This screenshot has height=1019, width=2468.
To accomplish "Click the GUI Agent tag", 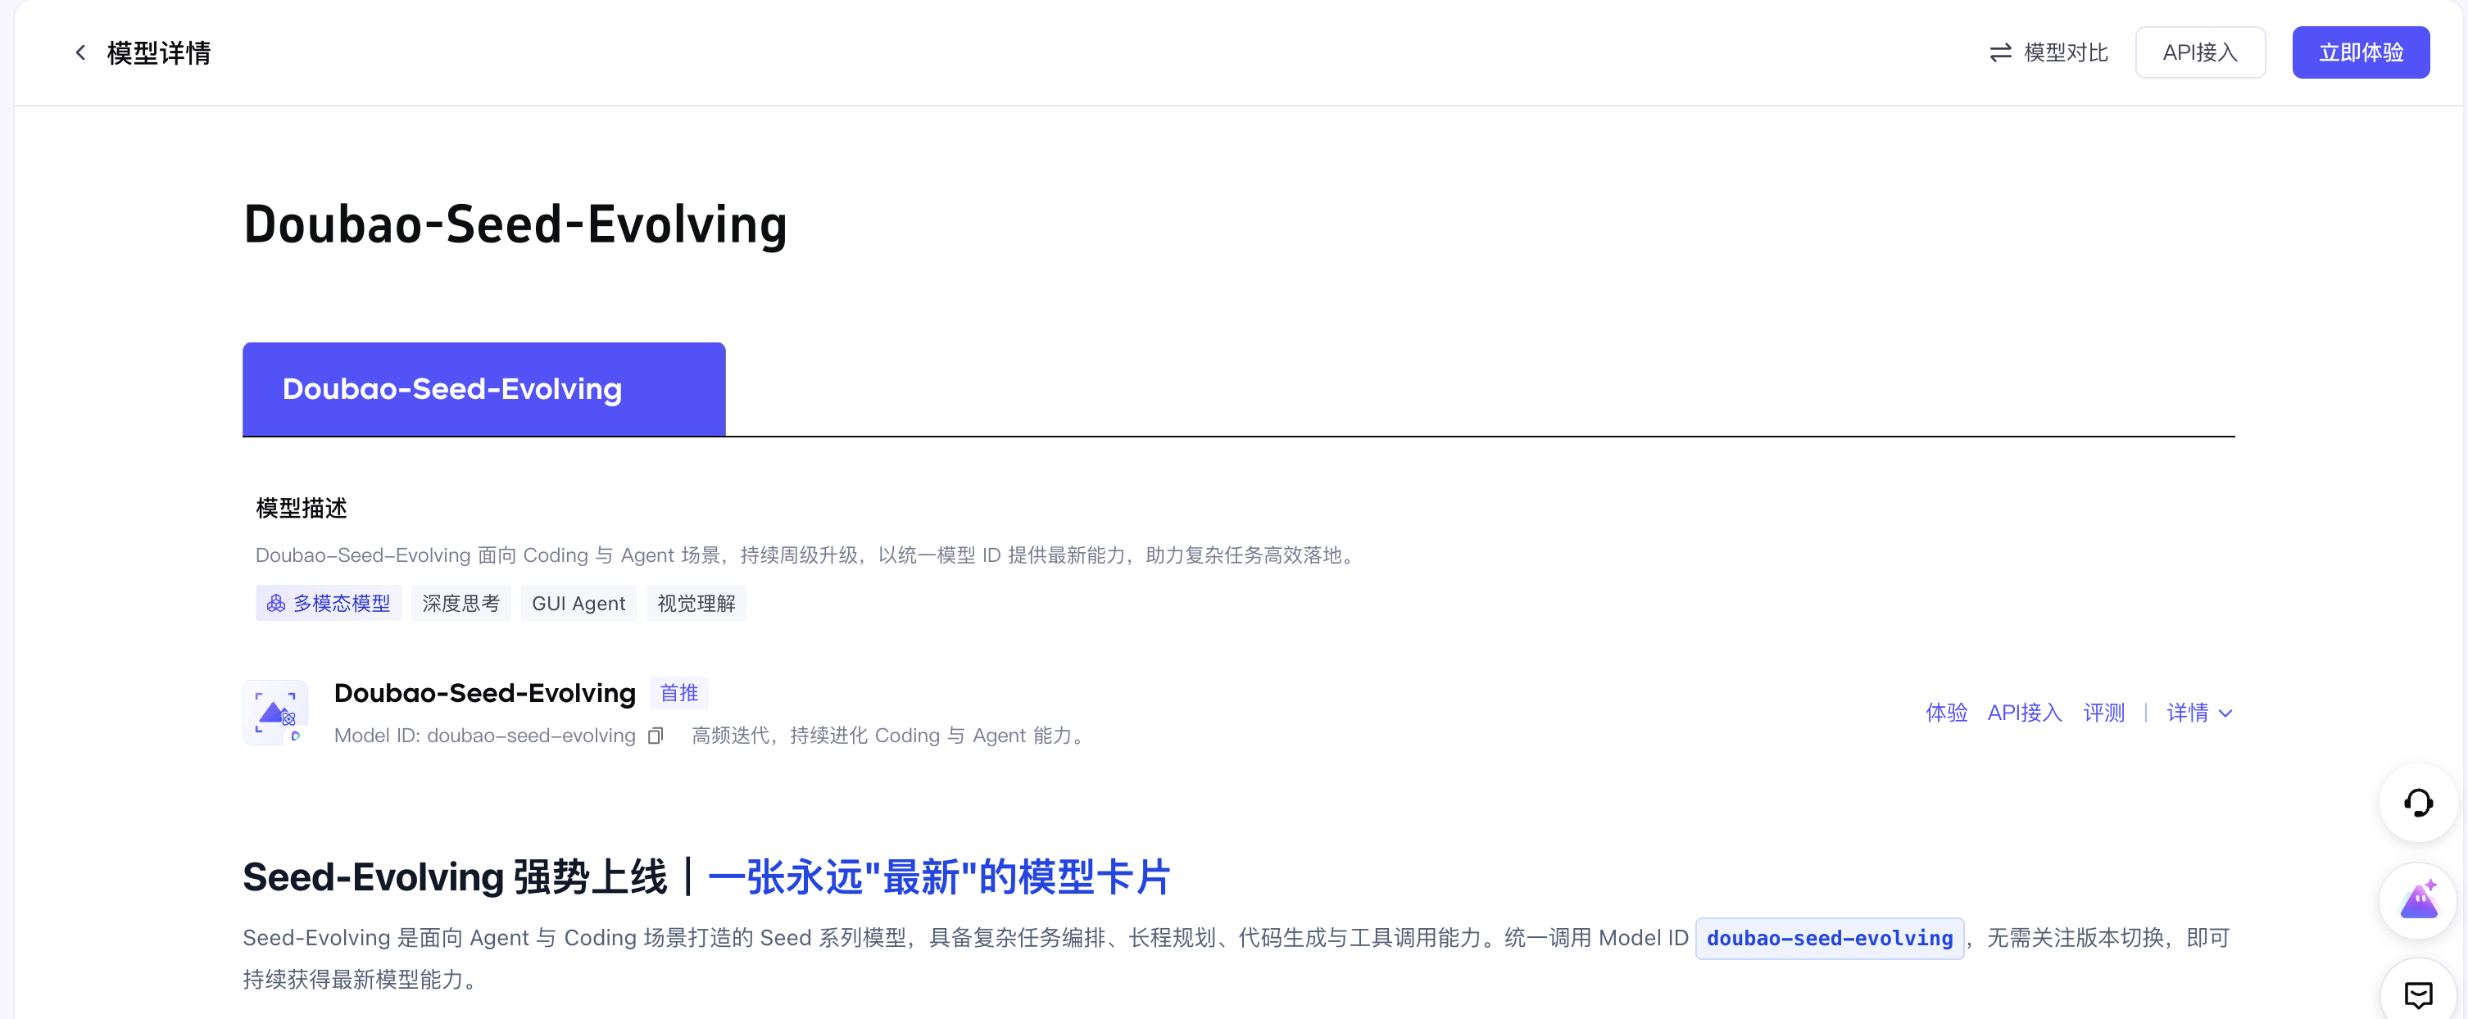I will coord(578,604).
